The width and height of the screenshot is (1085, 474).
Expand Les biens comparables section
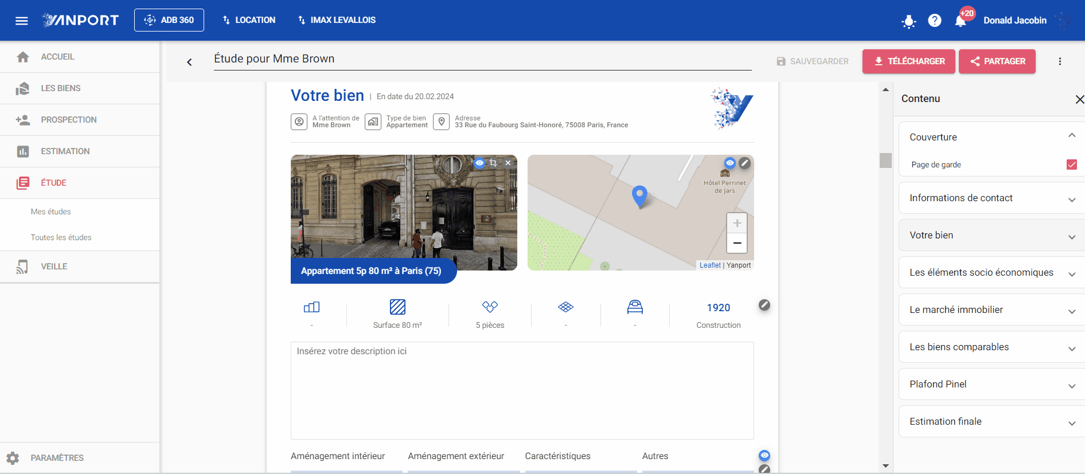tap(1071, 348)
